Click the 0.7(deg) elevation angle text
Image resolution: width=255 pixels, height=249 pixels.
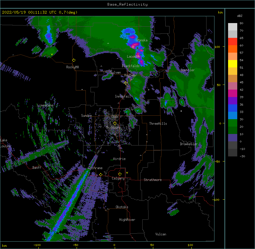[x=68, y=12]
